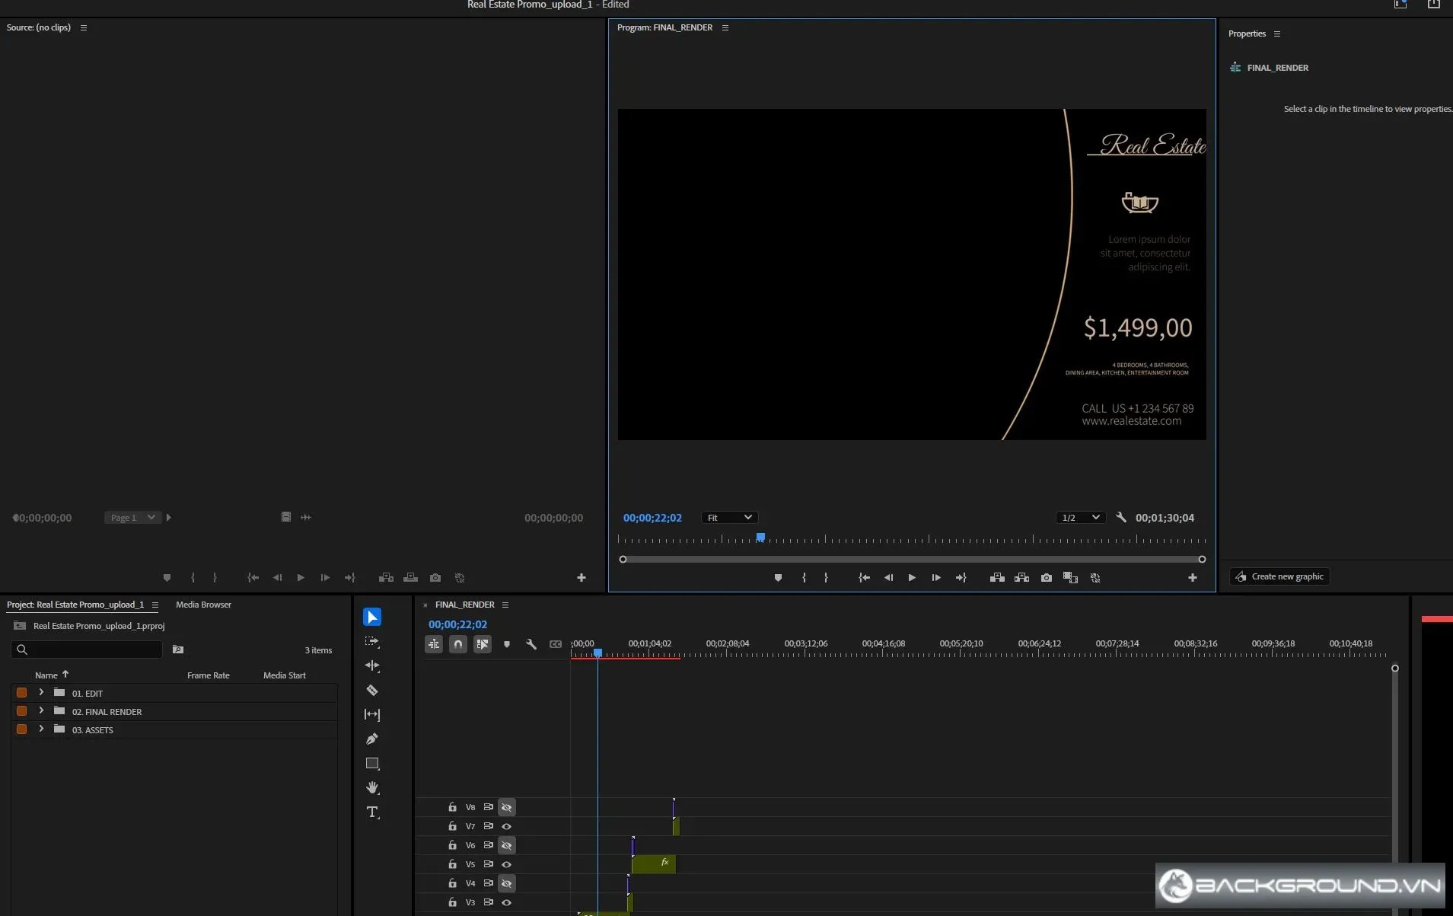Toggle V8 track lock
1453x916 pixels.
tap(452, 807)
